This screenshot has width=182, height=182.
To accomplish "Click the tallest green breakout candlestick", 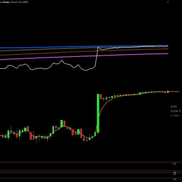I will 98,113.
